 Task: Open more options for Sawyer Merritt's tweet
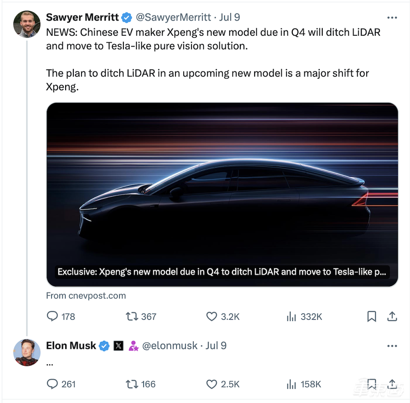(392, 17)
